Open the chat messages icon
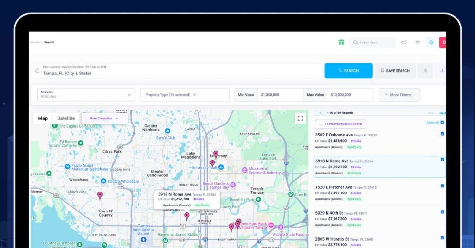The height and width of the screenshot is (248, 475). click(417, 43)
